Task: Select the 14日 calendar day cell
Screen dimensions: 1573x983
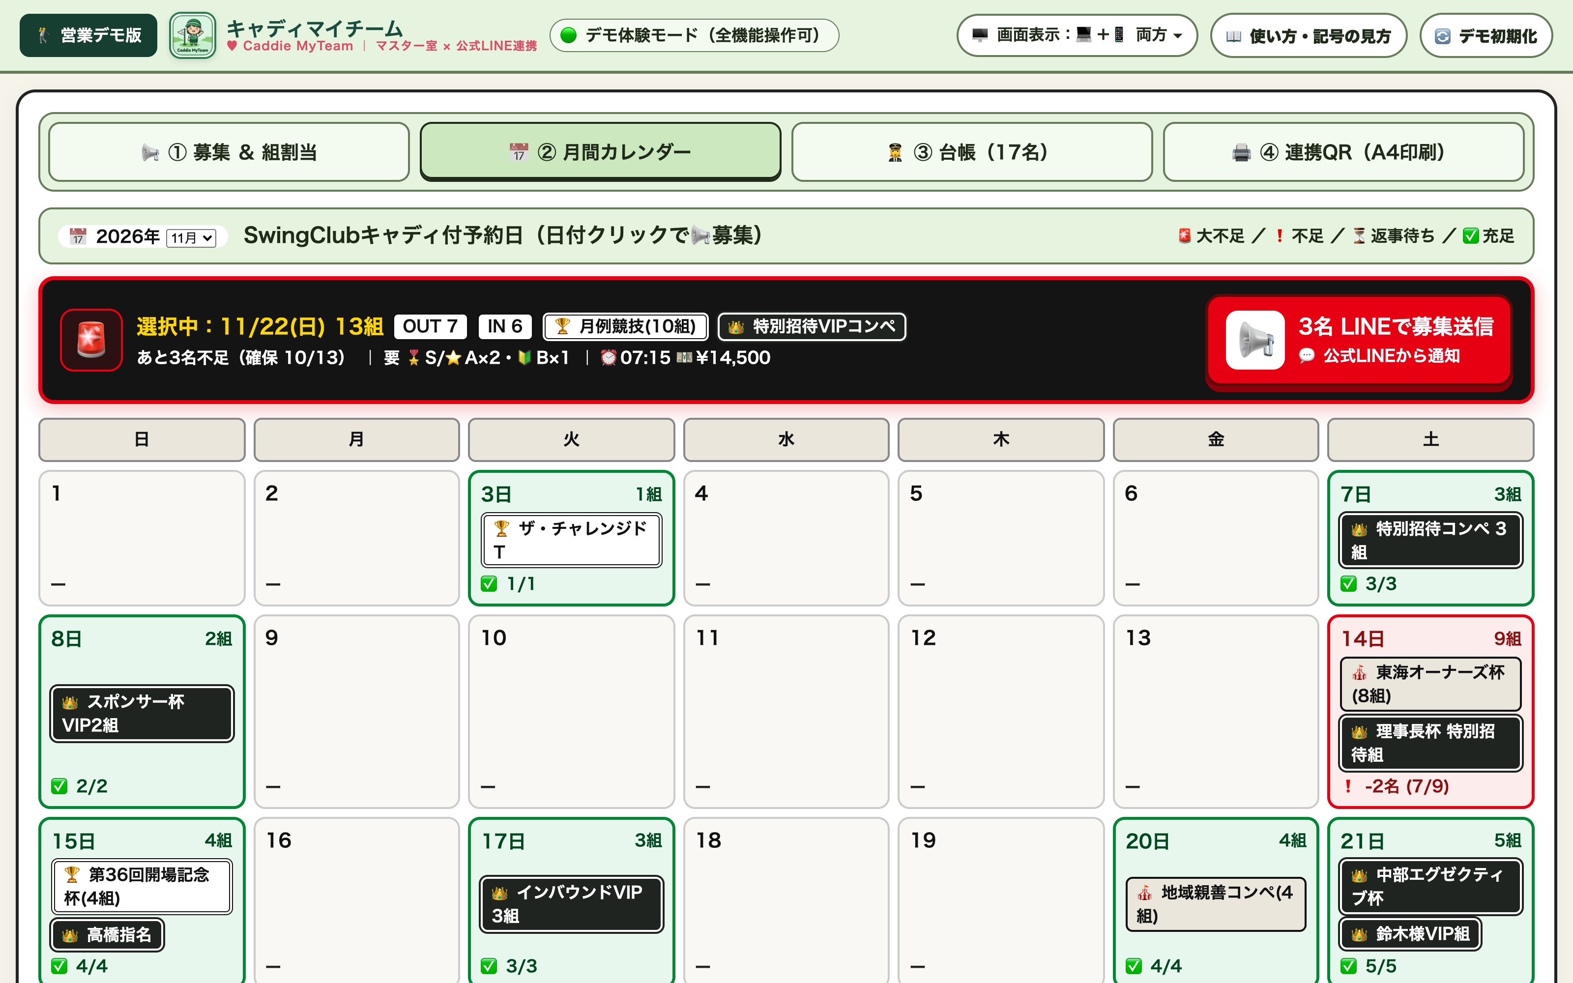Action: pos(1430,712)
